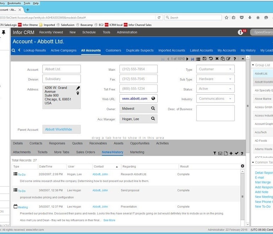Open the Schedule menu

point(89,32)
